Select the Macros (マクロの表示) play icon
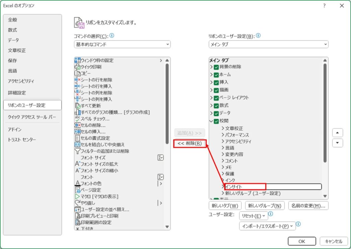Image resolution: width=351 pixels, height=249 pixels. (x=77, y=197)
